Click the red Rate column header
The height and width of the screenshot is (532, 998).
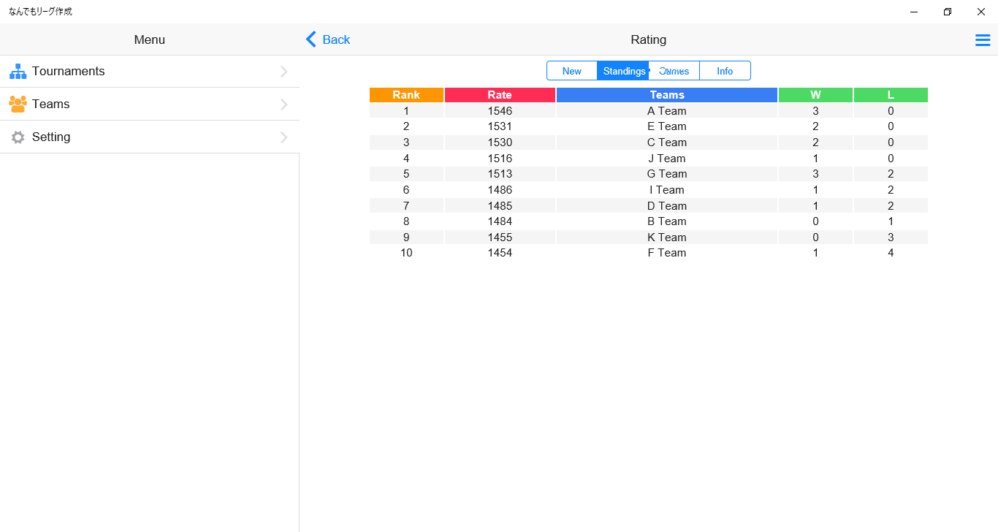coord(500,95)
